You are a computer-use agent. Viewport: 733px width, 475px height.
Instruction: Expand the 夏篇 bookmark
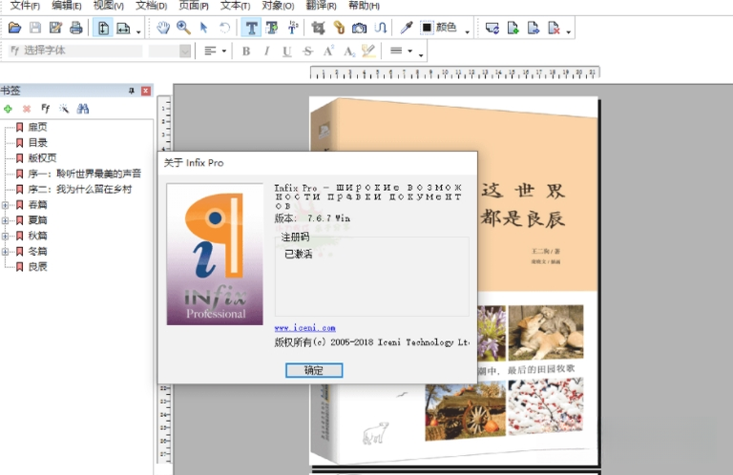pos(5,220)
